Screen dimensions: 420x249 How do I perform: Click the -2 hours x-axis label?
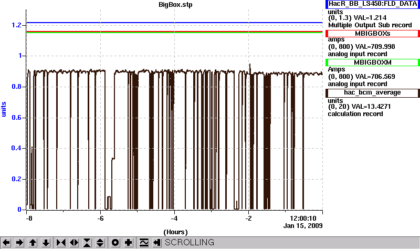click(248, 219)
